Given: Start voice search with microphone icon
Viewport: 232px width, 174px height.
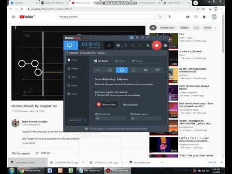Looking at the screenshot, I should [x=170, y=17].
